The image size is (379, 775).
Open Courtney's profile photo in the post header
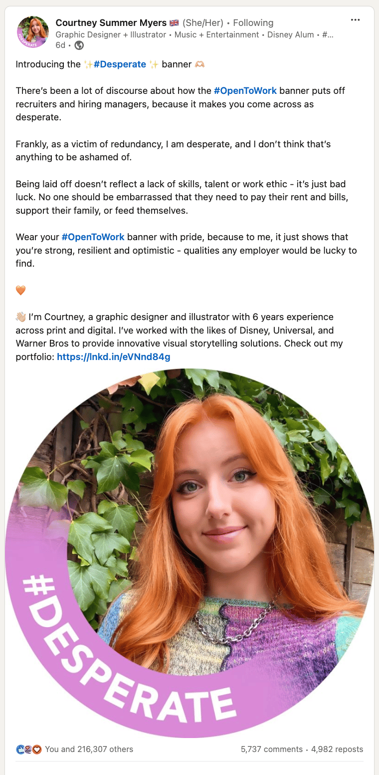point(33,32)
